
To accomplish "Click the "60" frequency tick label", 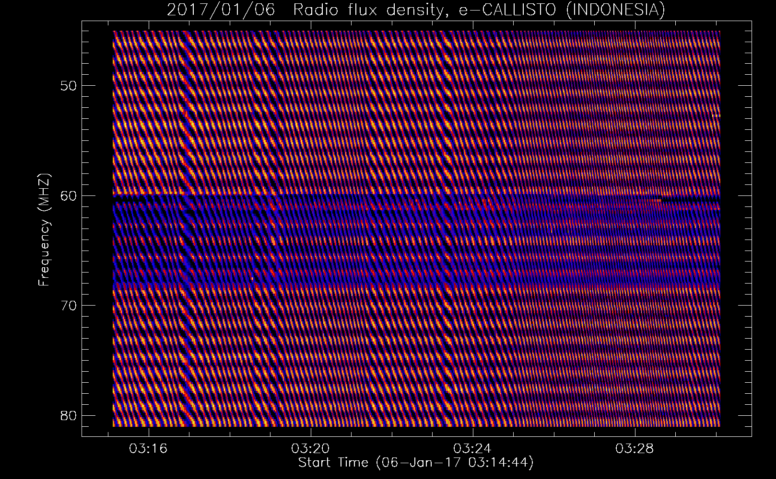I will [x=69, y=195].
